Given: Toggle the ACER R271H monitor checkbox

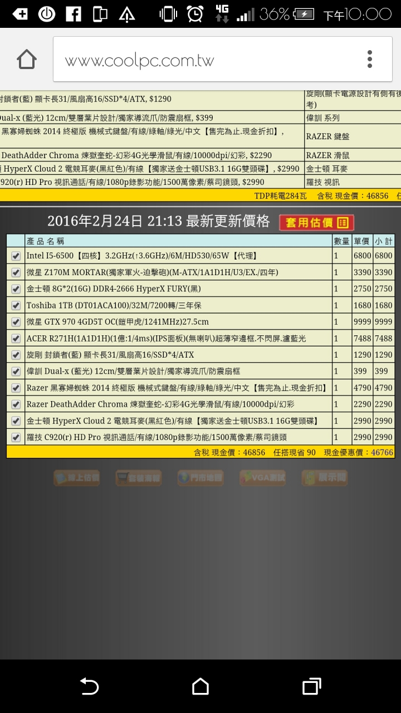Looking at the screenshot, I should (16, 339).
